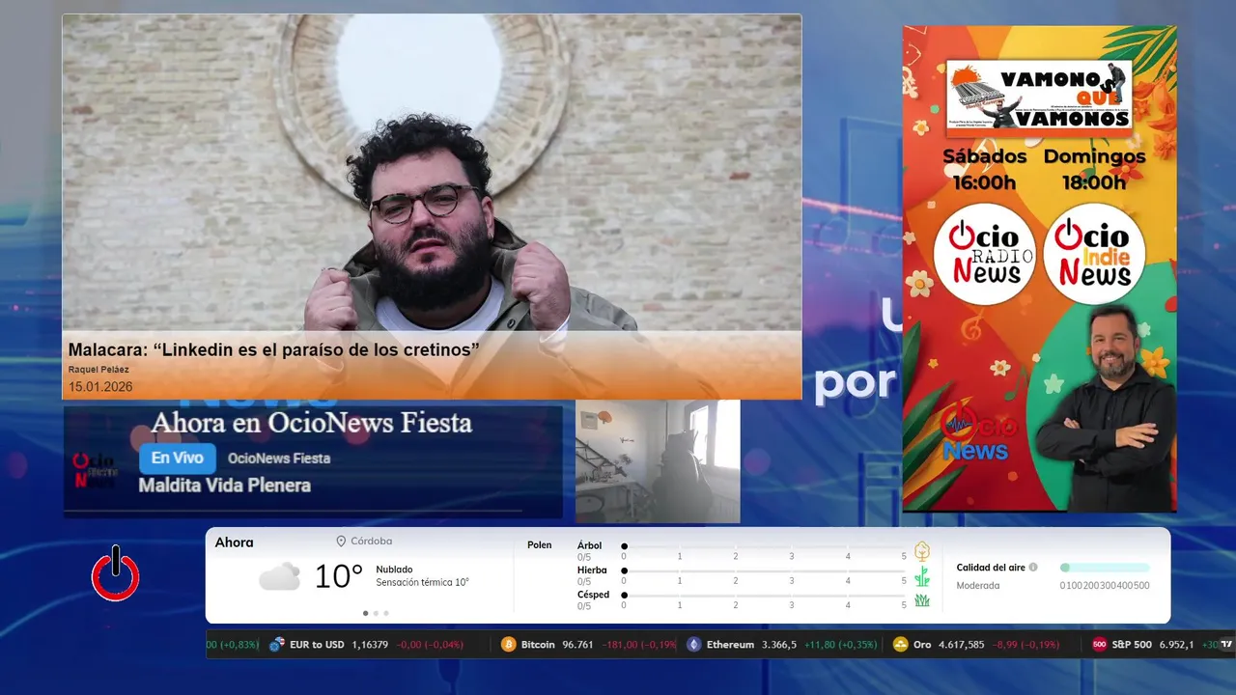Click the cloudy weather icon

[x=279, y=577]
